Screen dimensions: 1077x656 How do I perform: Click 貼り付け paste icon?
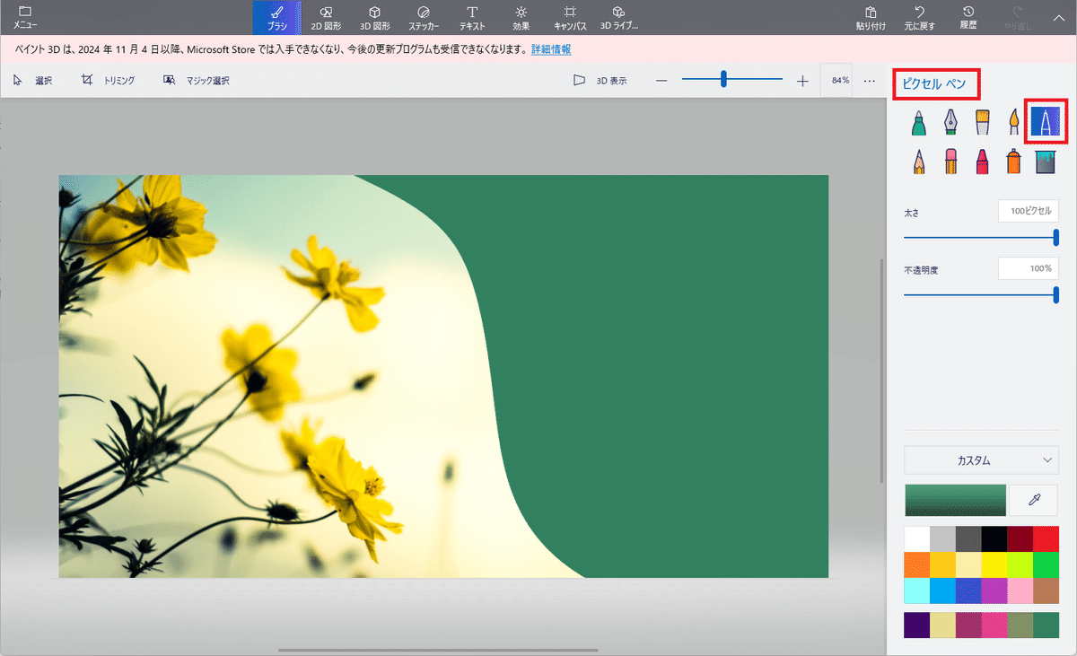871,17
